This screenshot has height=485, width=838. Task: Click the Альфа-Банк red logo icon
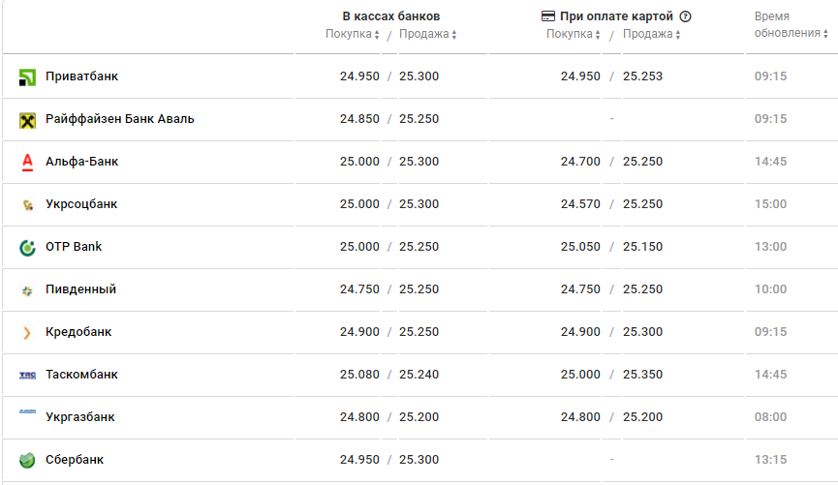pyautogui.click(x=27, y=162)
